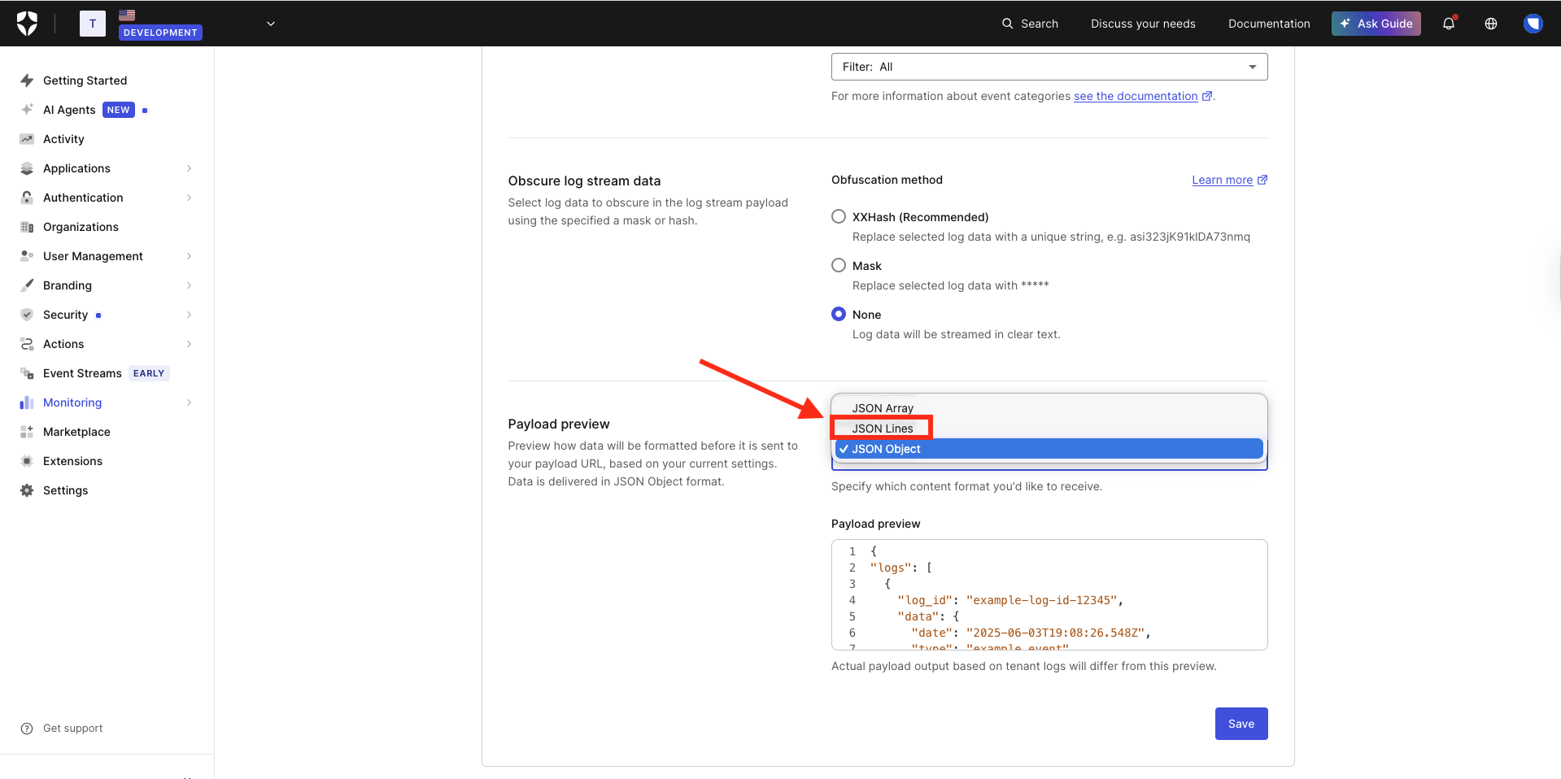Image resolution: width=1561 pixels, height=779 pixels.
Task: Click the Settings gear icon in sidebar
Action: (27, 490)
